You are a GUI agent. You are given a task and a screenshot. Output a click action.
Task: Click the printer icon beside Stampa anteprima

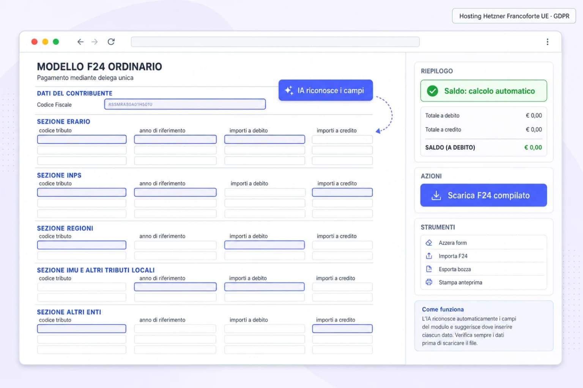click(429, 282)
